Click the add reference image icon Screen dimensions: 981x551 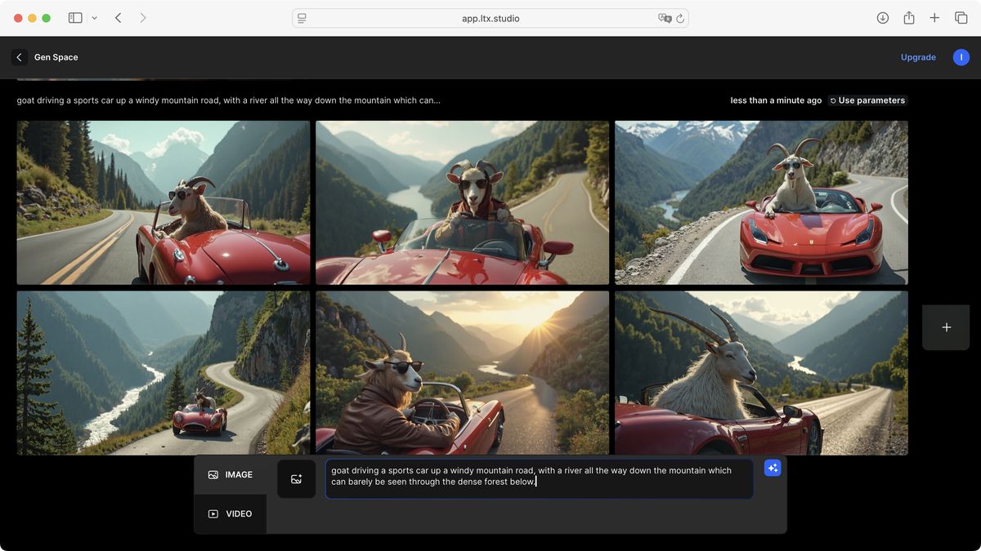tap(296, 479)
